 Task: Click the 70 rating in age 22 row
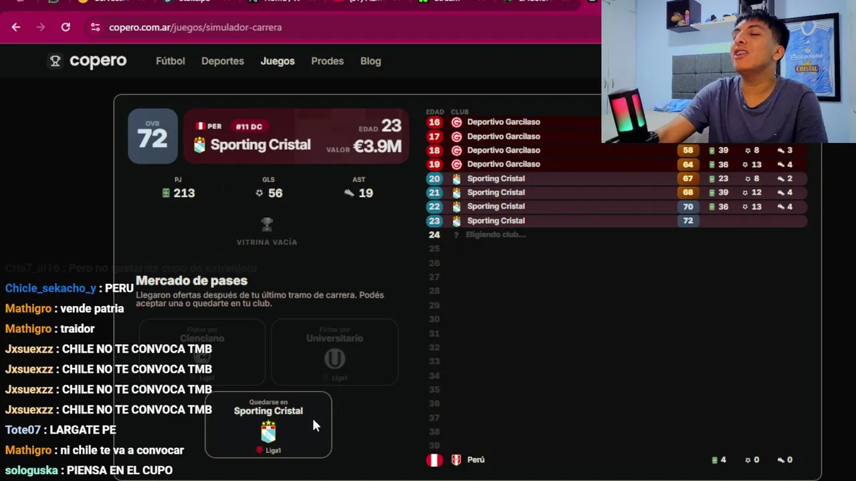pos(687,207)
